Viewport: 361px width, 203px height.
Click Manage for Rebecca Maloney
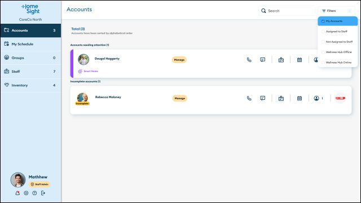pyautogui.click(x=179, y=98)
